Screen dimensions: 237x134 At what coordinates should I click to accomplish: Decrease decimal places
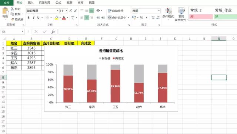[x=158, y=18]
